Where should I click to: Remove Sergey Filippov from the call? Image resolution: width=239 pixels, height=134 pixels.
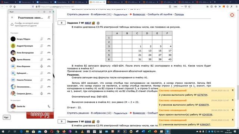tap(49, 39)
